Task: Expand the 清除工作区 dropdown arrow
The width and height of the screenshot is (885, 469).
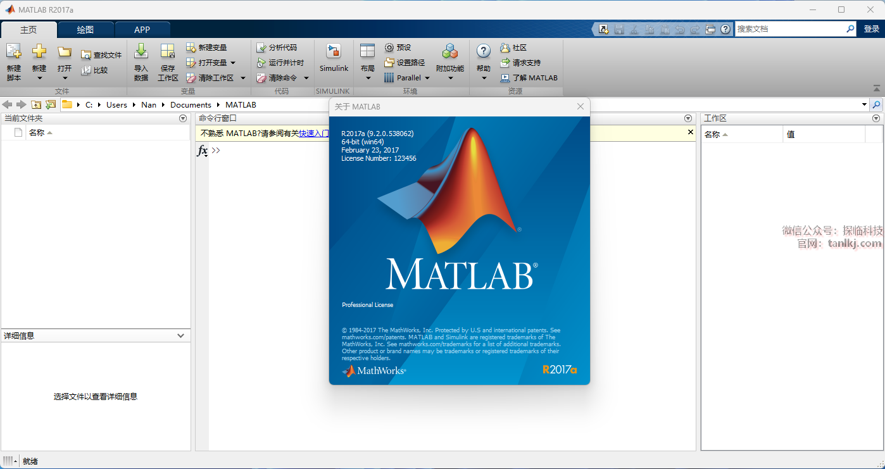Action: pos(243,78)
